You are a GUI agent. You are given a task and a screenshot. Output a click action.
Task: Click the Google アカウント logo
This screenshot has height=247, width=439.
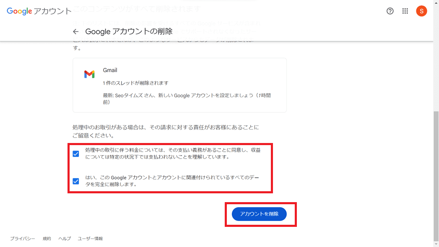coord(39,11)
